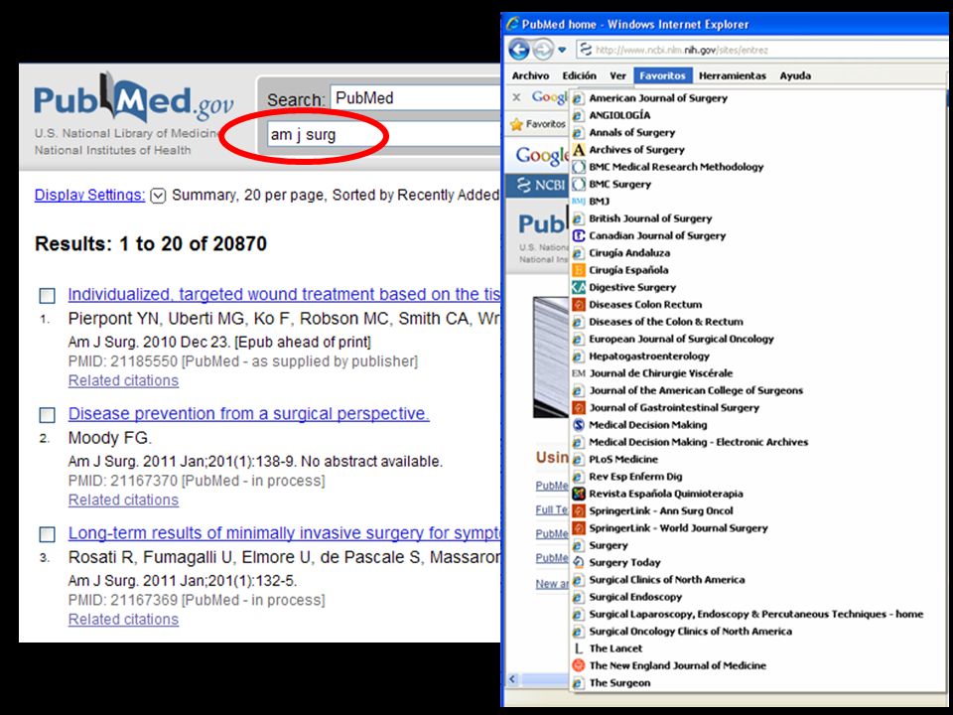Click the Journal of Gastrointestinal Surgery icon
The width and height of the screenshot is (953, 715).
pos(579,407)
